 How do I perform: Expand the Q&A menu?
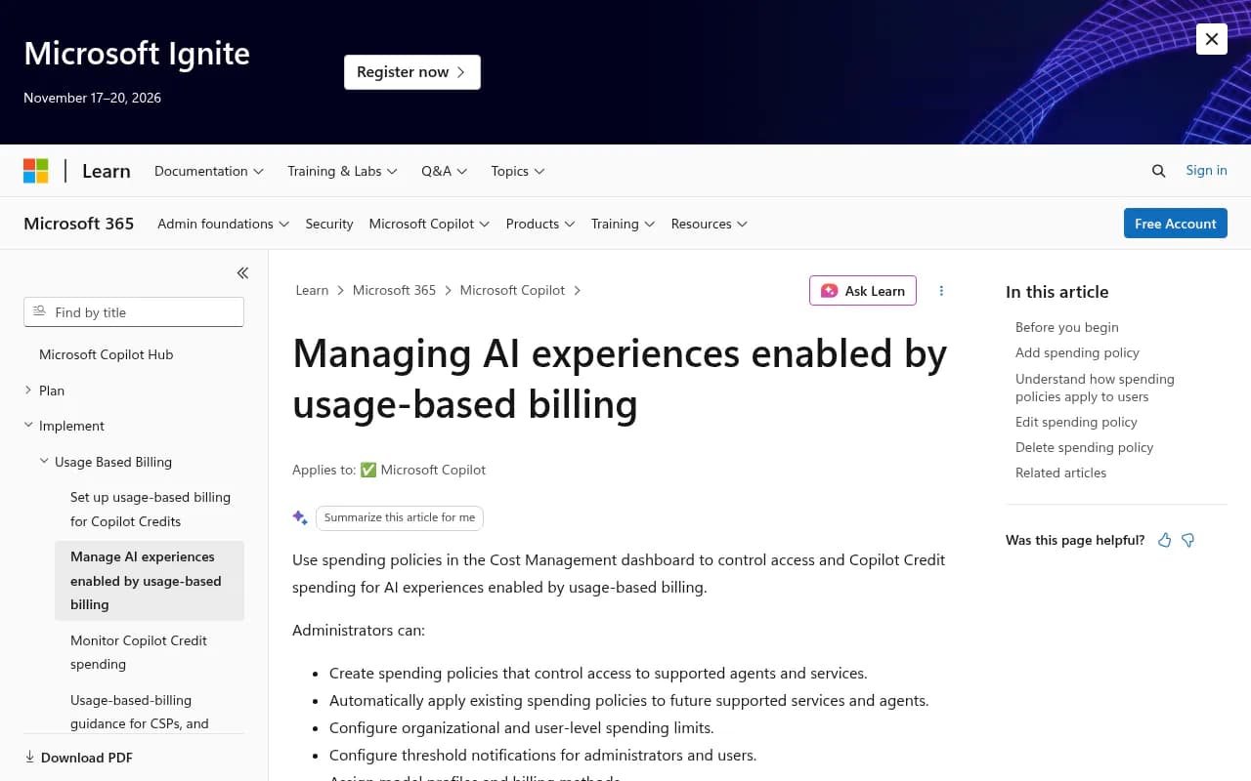tap(445, 171)
